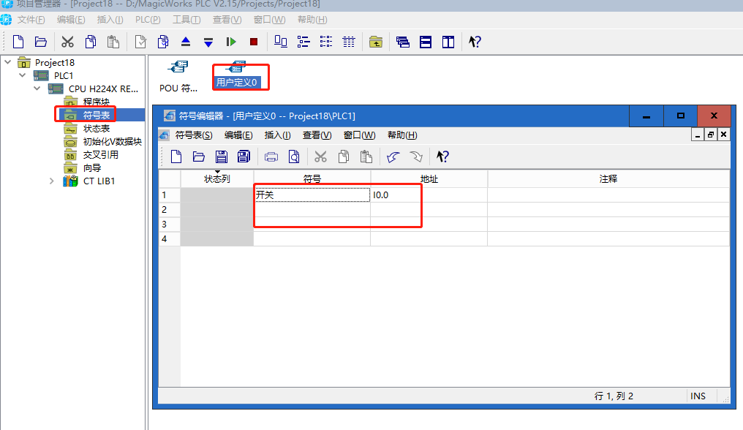Copy icon in main project toolbar

click(91, 42)
